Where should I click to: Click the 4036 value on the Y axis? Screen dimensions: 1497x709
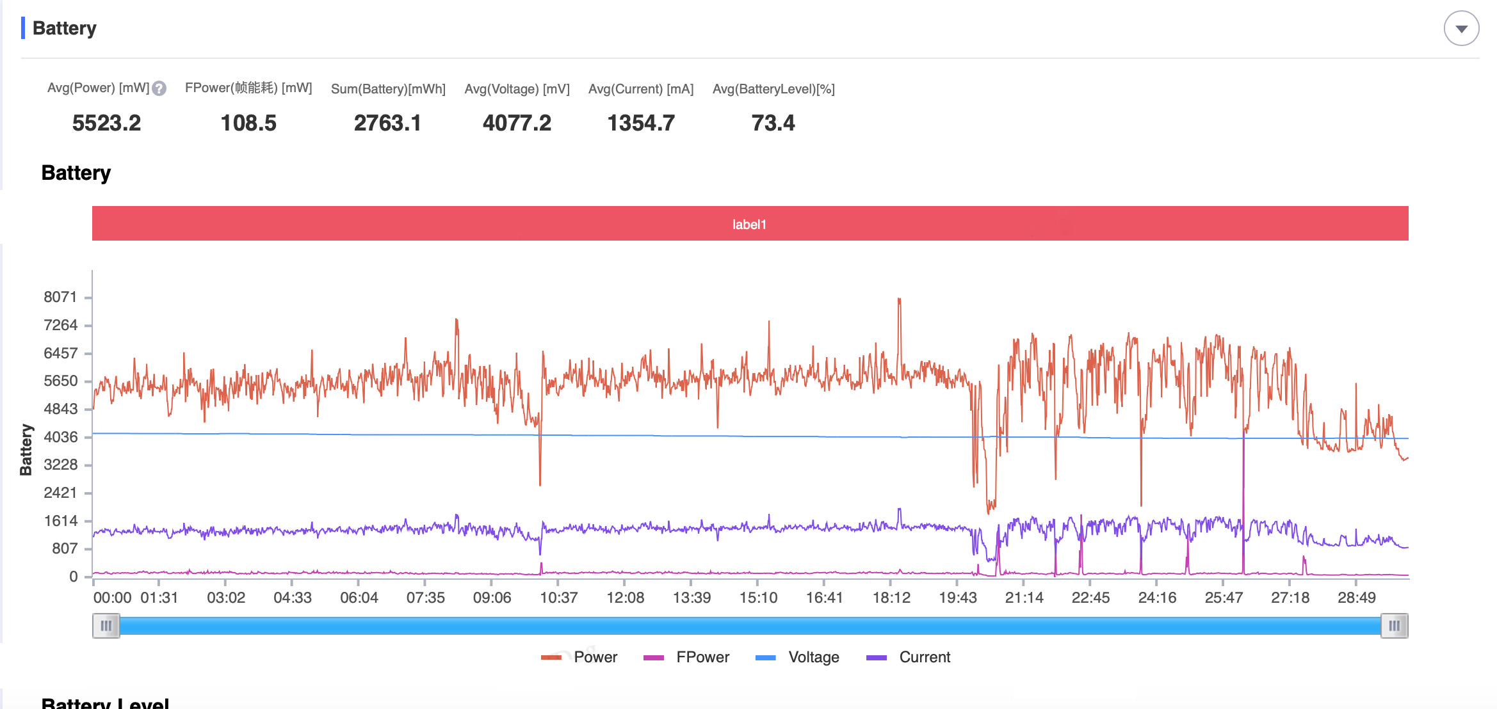coord(60,437)
